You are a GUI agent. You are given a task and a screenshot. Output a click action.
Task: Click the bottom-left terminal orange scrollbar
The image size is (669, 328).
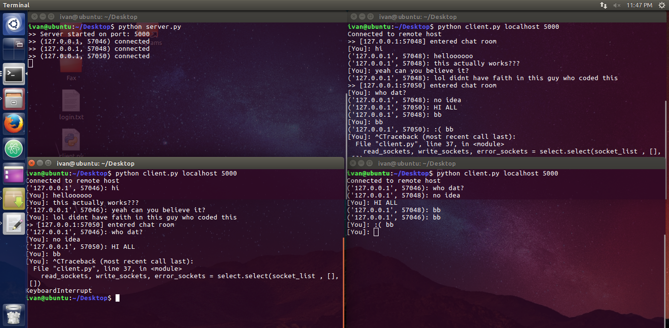click(344, 283)
